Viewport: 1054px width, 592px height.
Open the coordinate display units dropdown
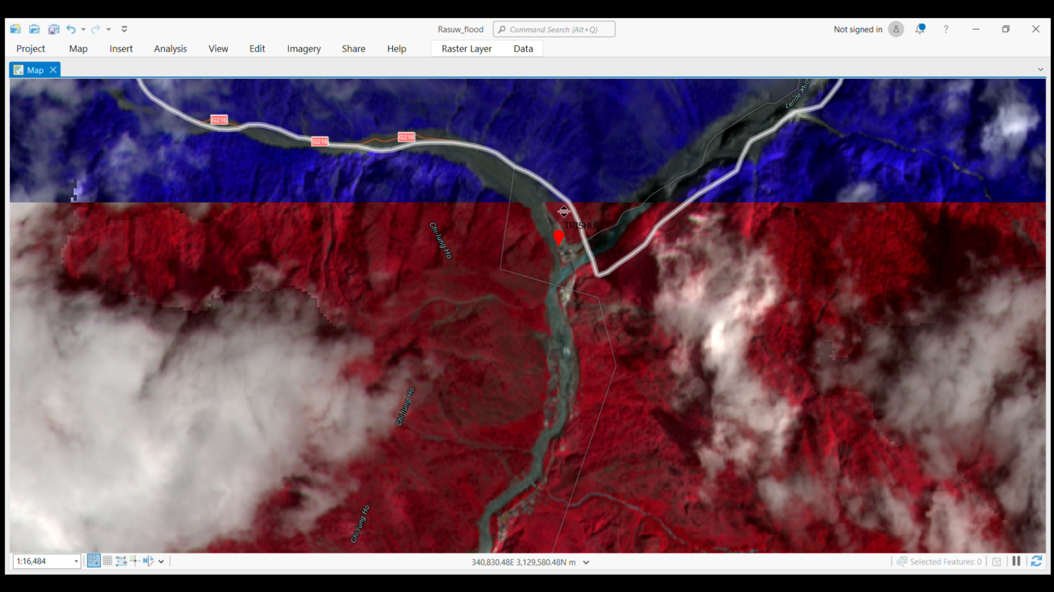tap(586, 562)
